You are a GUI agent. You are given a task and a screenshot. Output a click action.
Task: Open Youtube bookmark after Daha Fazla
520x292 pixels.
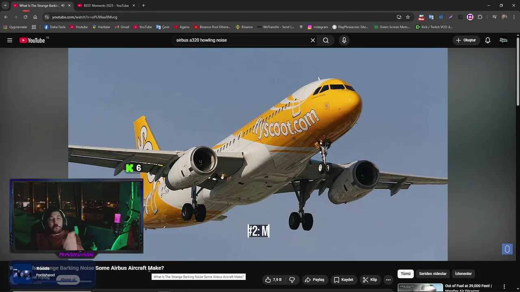coord(79,27)
